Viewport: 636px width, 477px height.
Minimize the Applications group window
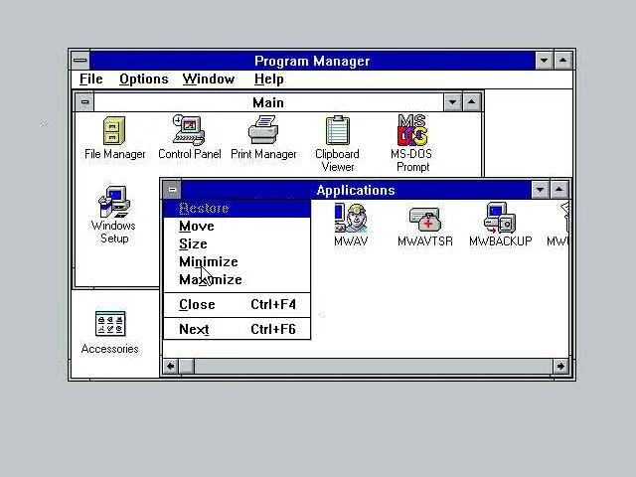[540, 190]
